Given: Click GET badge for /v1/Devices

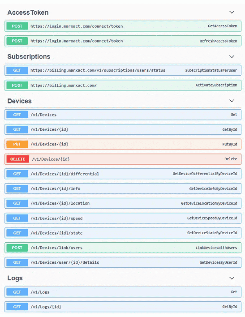Looking at the screenshot, I should click(17, 115).
